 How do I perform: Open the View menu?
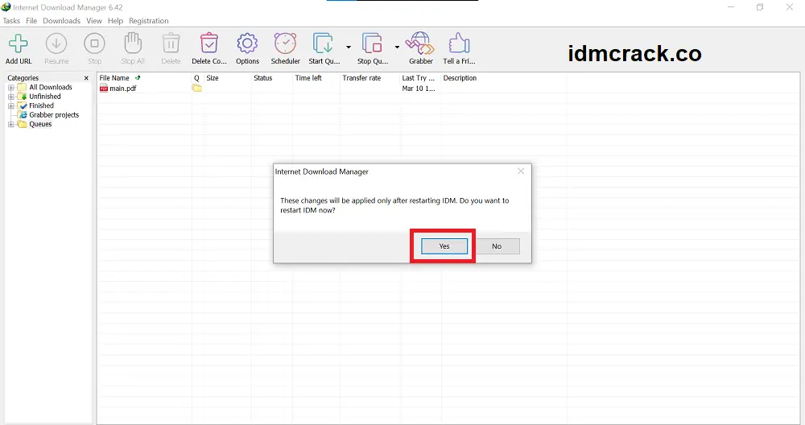tap(94, 21)
